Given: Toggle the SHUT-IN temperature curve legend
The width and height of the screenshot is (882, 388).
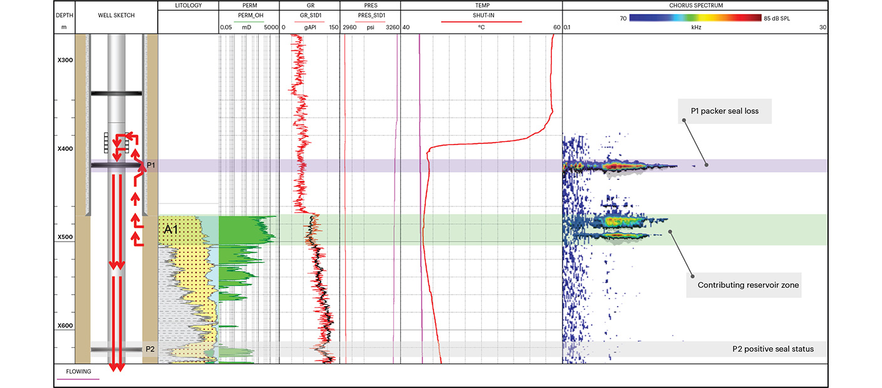Looking at the screenshot, I should pyautogui.click(x=481, y=16).
